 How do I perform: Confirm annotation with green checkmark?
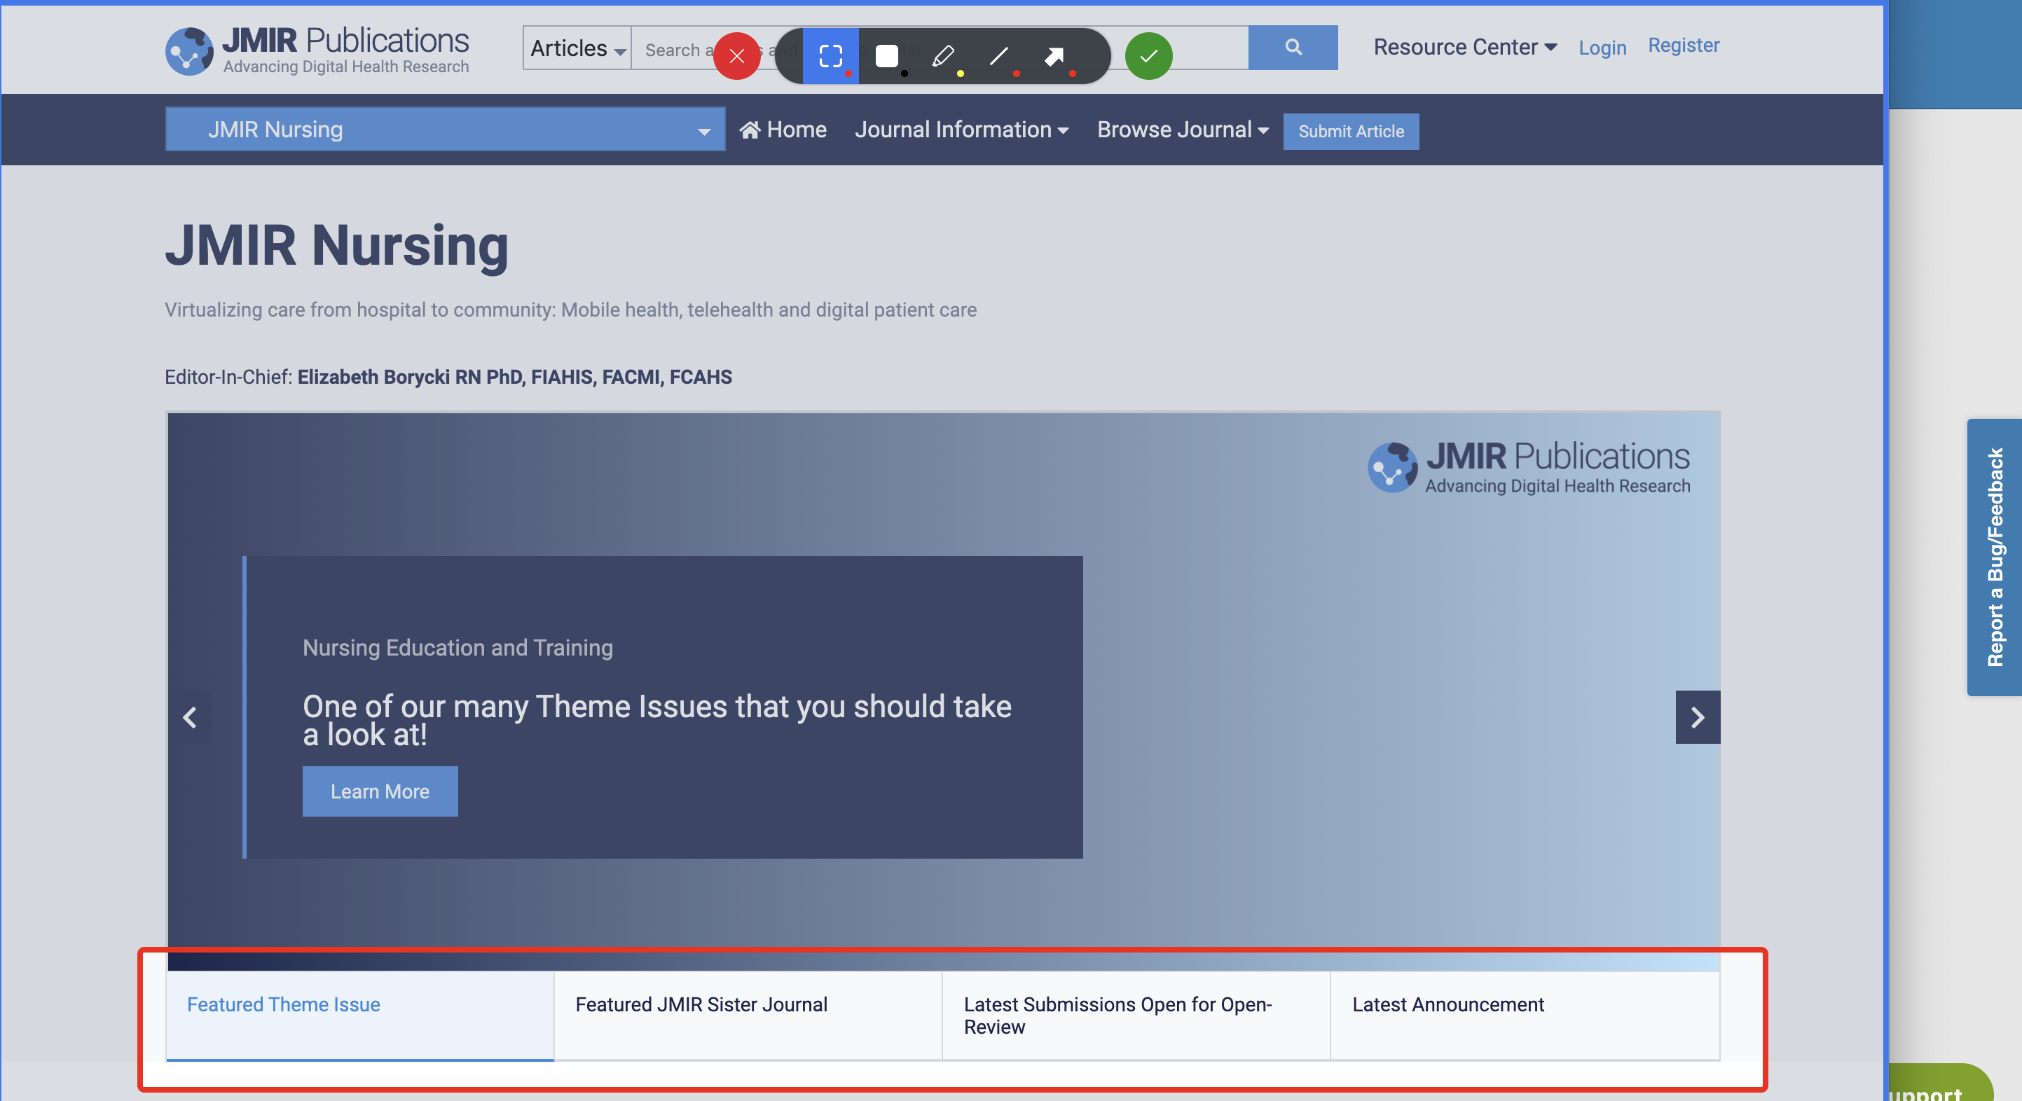(1148, 56)
